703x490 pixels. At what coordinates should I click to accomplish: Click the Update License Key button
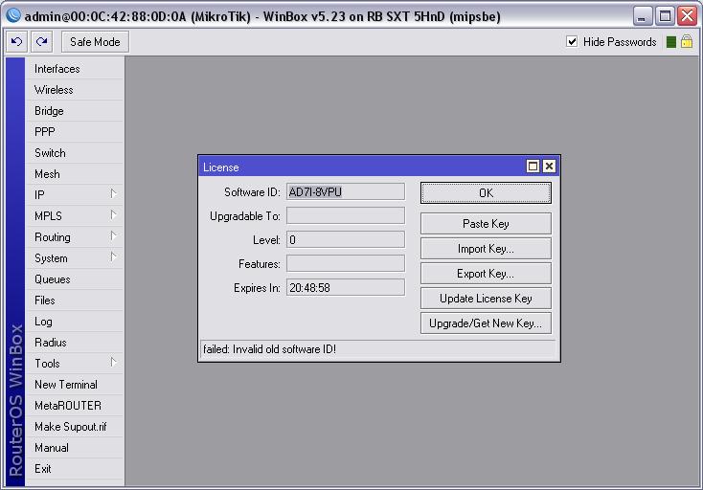(x=486, y=299)
